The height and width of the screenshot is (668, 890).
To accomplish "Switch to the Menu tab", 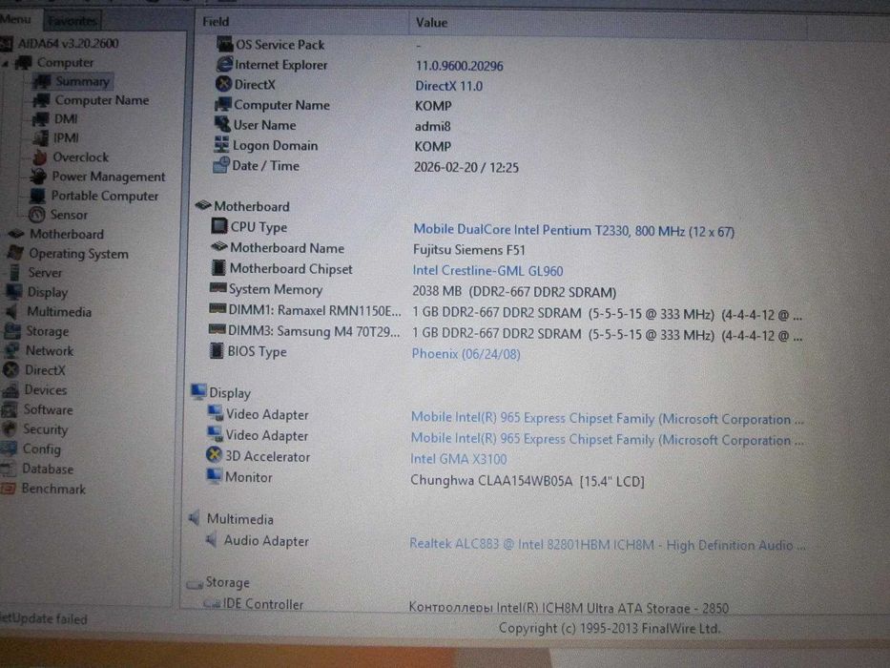I will tap(16, 19).
